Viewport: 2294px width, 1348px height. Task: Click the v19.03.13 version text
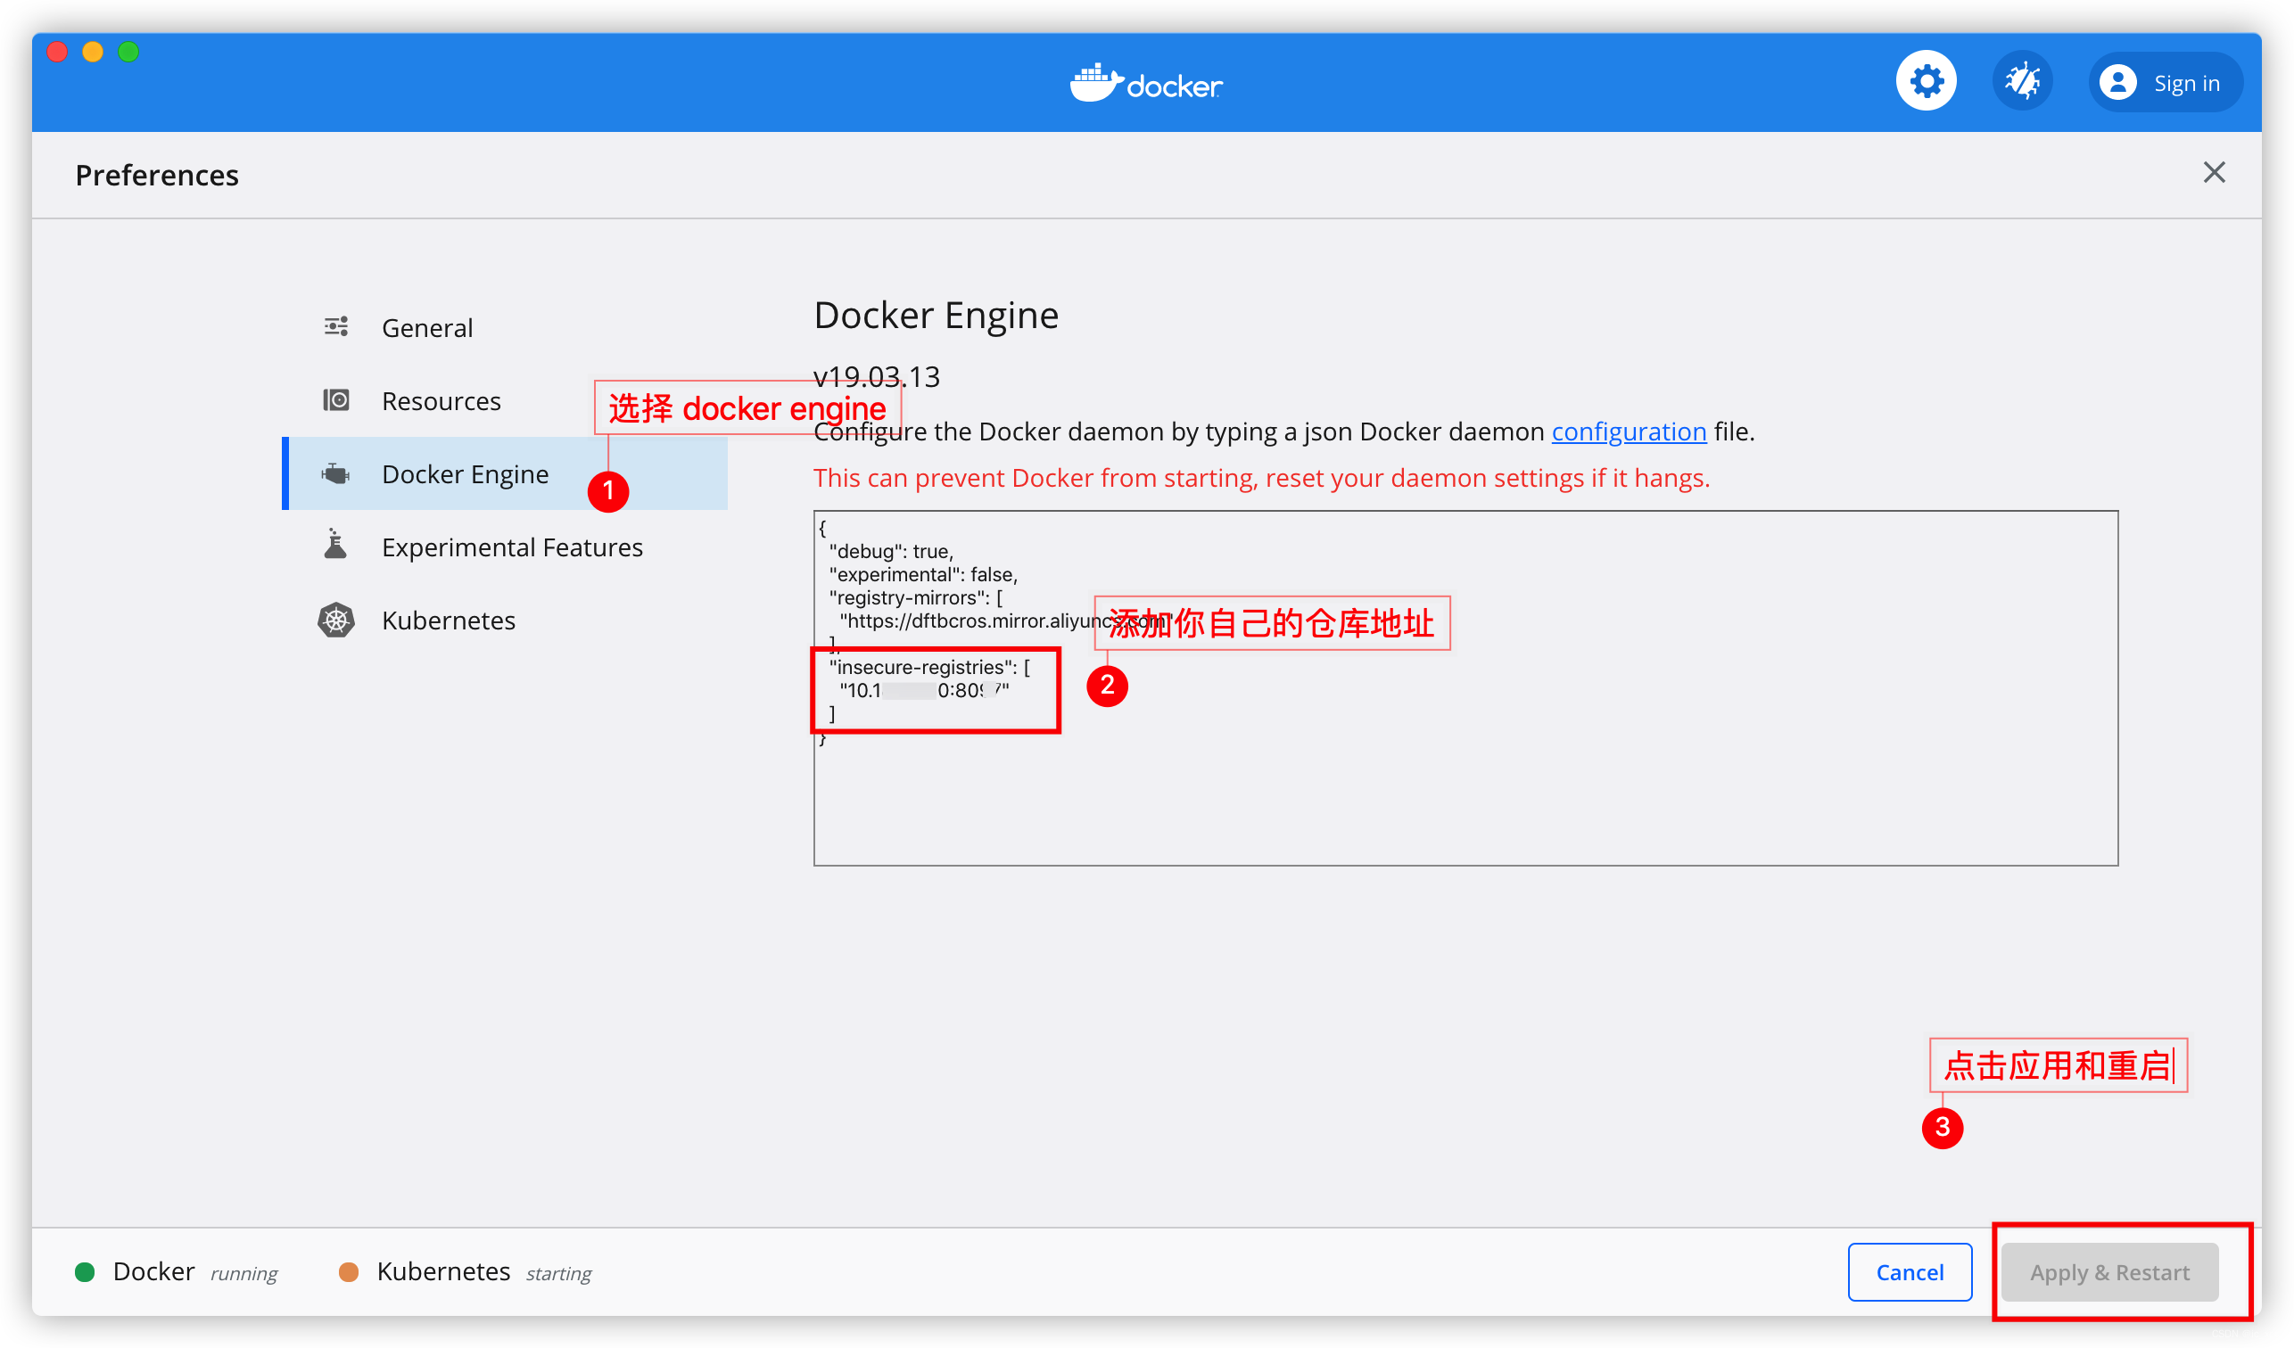[x=876, y=377]
